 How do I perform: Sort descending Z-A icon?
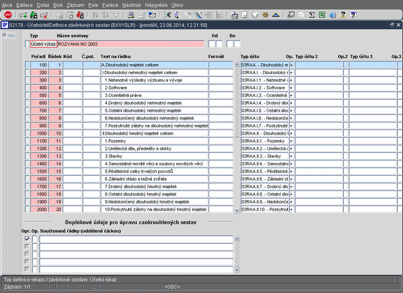point(105,15)
